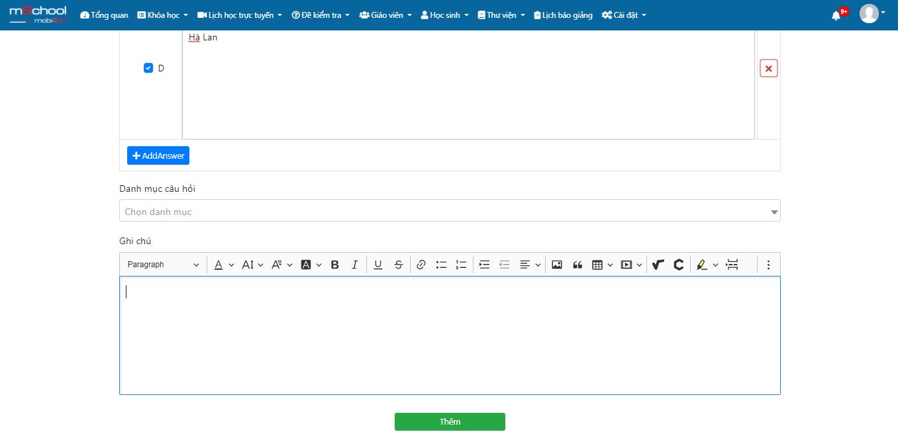Screen dimensions: 898x432
Task: Open the Giáo viên menu
Action: pyautogui.click(x=385, y=15)
